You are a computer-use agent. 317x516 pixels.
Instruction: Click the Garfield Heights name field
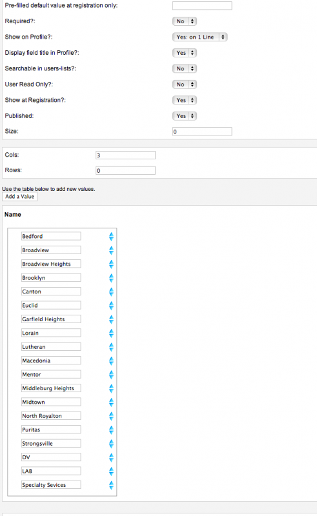(x=51, y=319)
